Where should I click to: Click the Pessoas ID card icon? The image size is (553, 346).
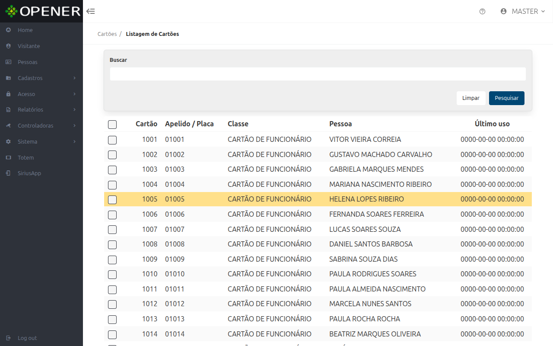[x=8, y=62]
